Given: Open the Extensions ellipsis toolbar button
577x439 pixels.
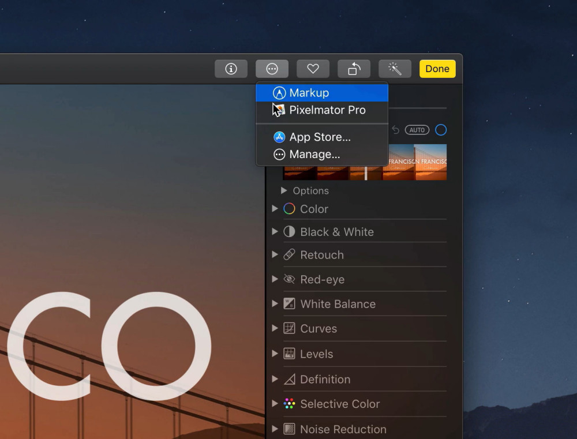Looking at the screenshot, I should [272, 69].
